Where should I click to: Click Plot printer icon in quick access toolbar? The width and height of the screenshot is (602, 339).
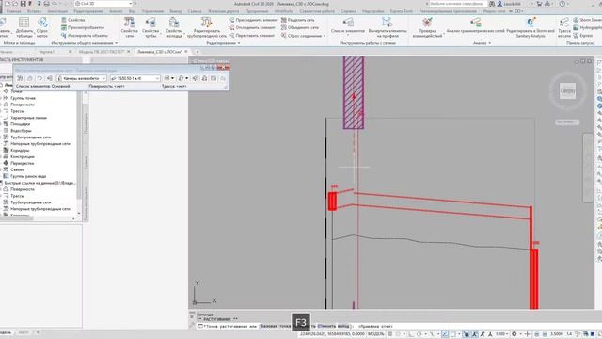pos(46,4)
